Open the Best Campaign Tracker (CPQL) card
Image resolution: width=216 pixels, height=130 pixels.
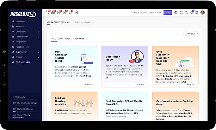(x=74, y=67)
